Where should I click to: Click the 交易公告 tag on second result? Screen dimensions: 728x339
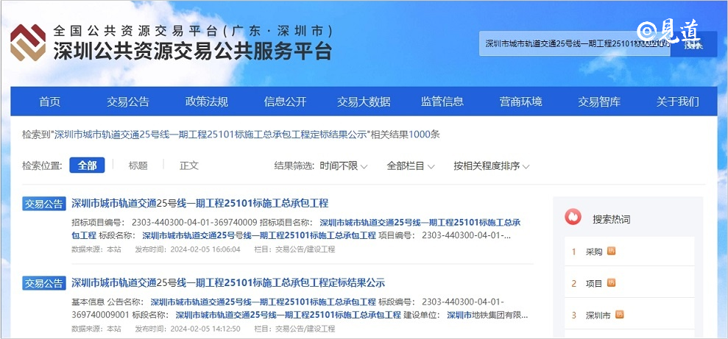pos(44,283)
